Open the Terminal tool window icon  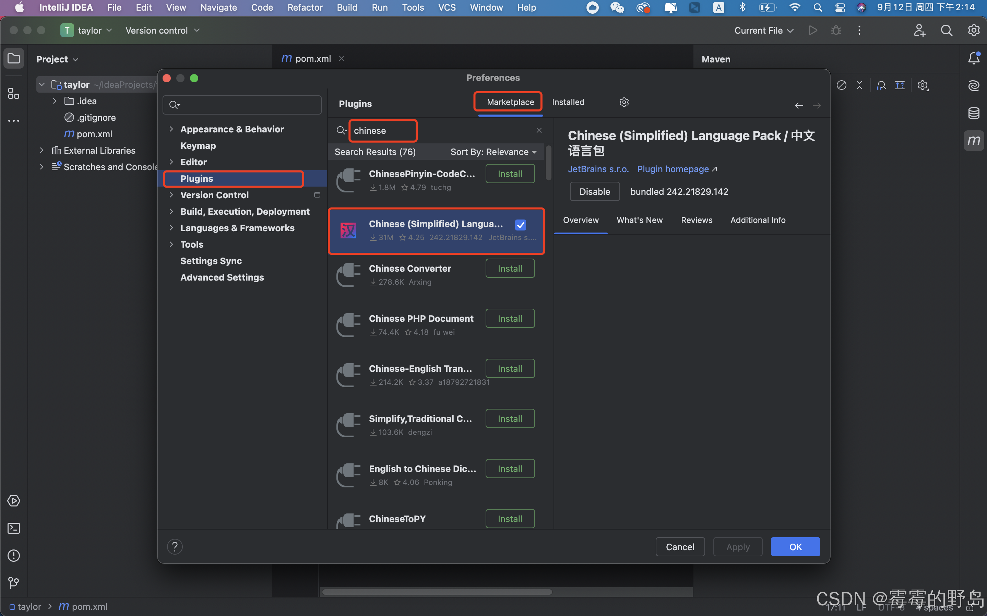coord(13,528)
